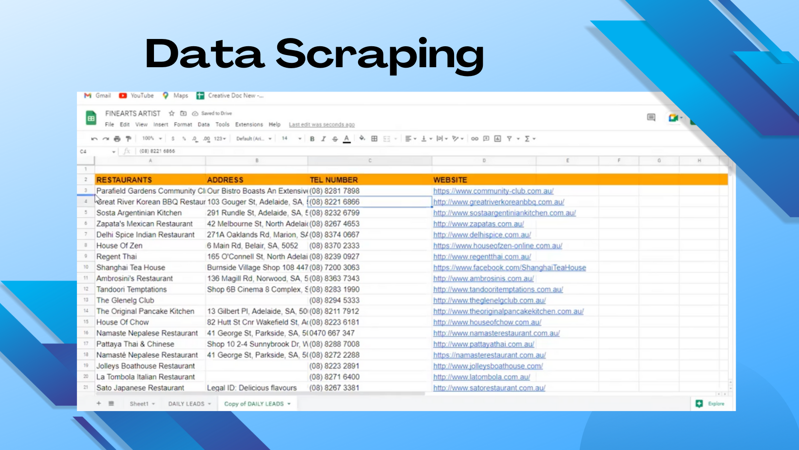The image size is (799, 450).
Task: Click the Undo arrow in the toolbar
Action: pyautogui.click(x=94, y=139)
